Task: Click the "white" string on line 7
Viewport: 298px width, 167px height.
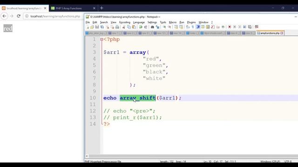Action: (154, 78)
